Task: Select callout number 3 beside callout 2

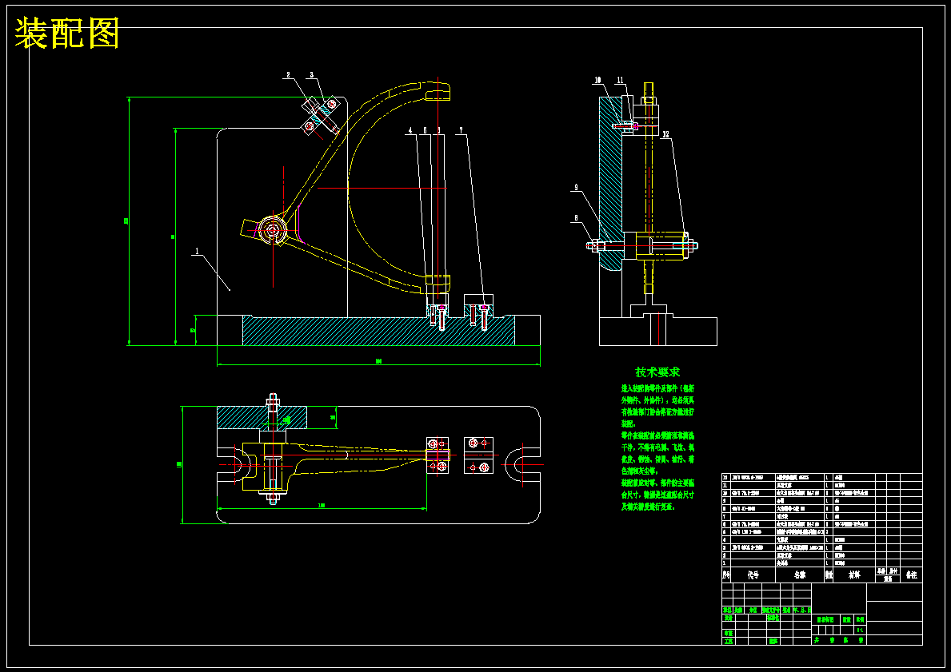Action: click(x=312, y=75)
